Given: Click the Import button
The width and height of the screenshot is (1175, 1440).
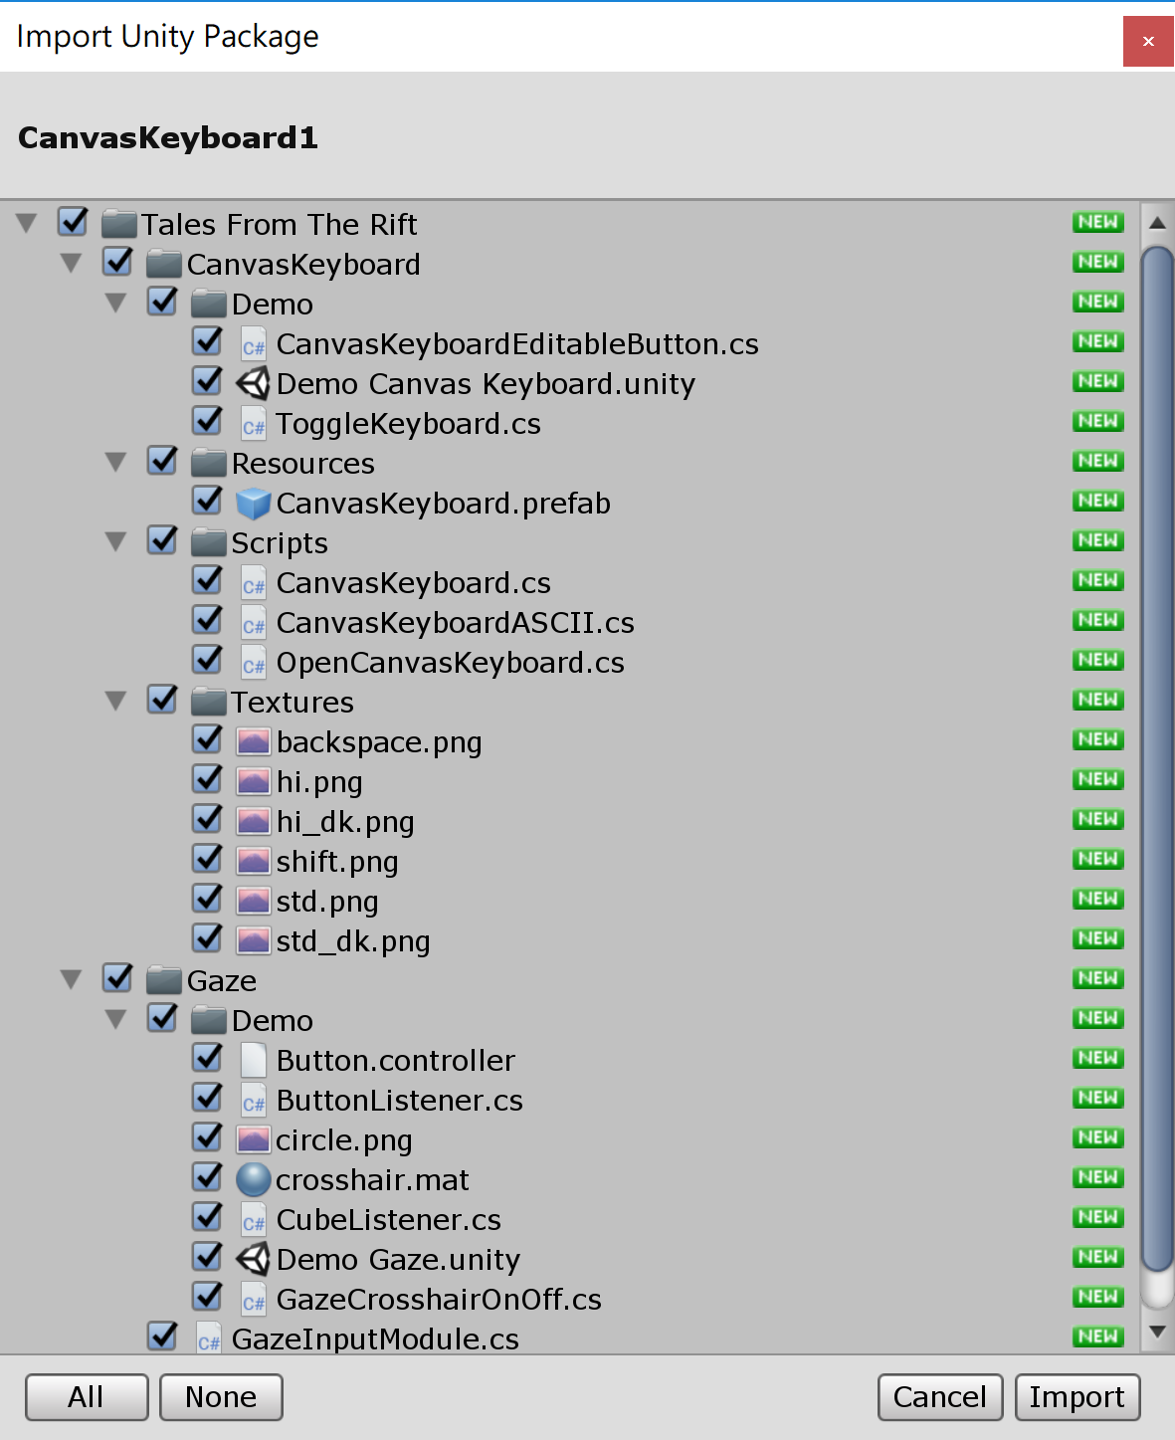Looking at the screenshot, I should 1077,1397.
